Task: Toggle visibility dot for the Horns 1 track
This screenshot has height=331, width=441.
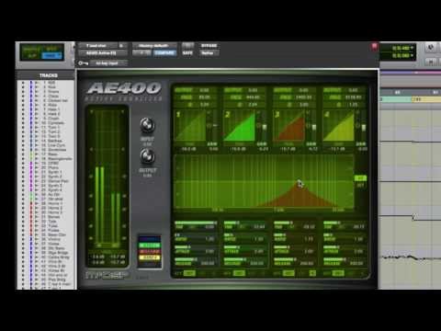Action: (x=22, y=203)
